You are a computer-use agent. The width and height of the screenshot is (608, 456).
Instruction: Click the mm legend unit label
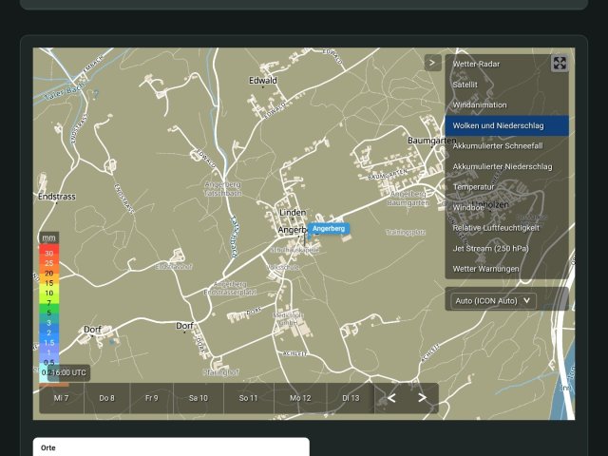click(x=48, y=237)
